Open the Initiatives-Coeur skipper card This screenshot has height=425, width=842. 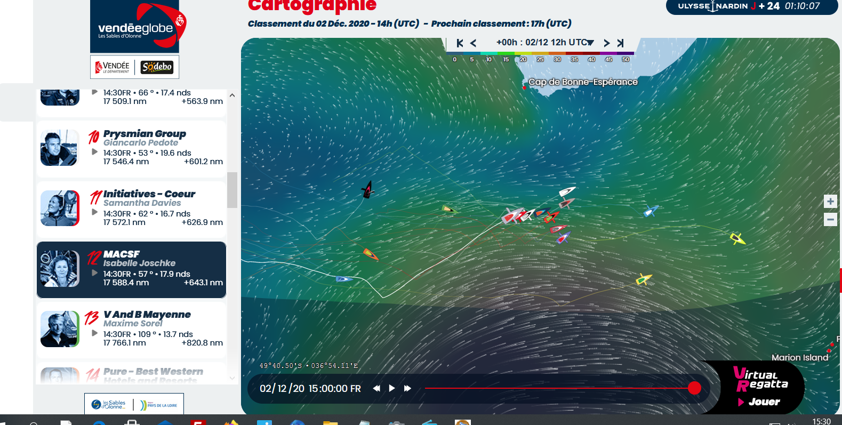(131, 209)
